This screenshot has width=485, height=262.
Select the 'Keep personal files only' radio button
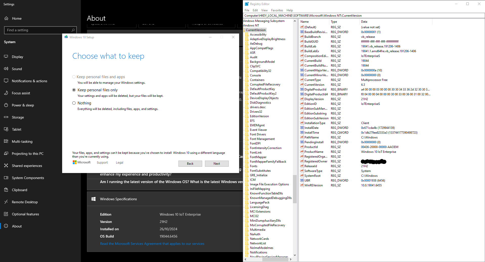pyautogui.click(x=74, y=90)
